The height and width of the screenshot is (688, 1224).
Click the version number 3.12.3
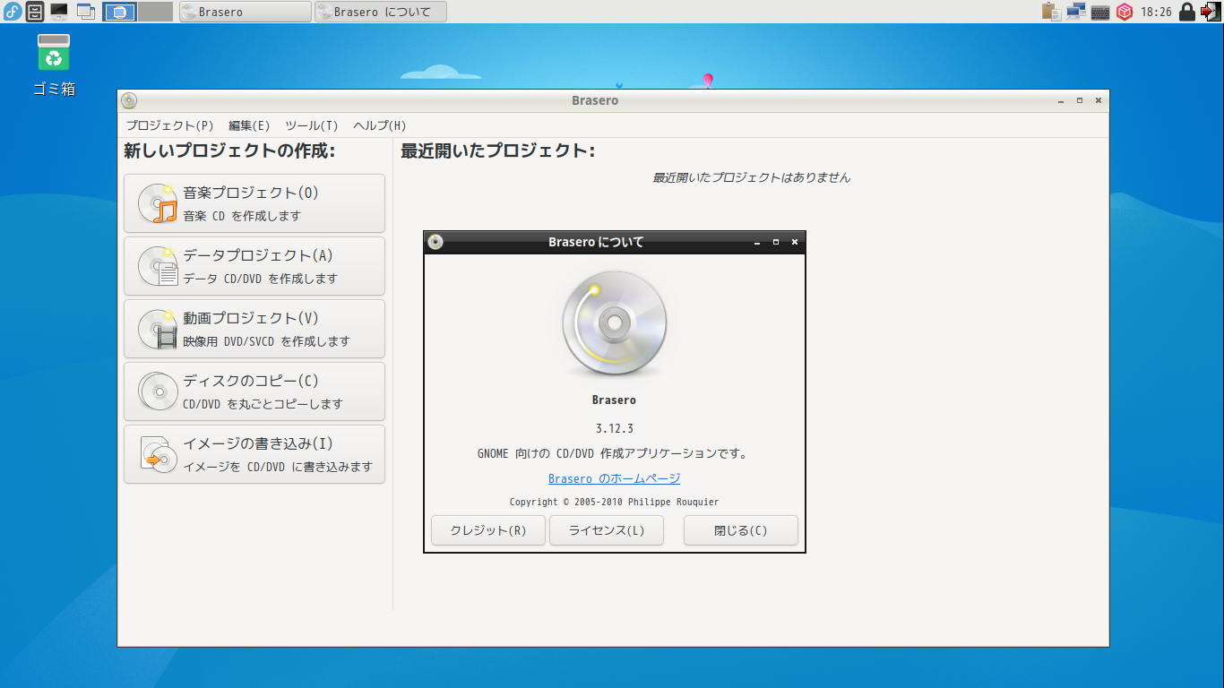pos(615,428)
